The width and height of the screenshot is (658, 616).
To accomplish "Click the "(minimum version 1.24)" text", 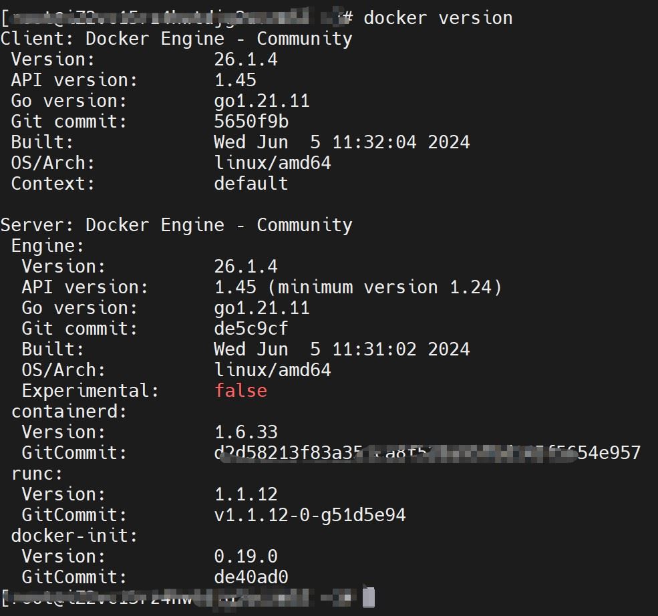I will 389,287.
